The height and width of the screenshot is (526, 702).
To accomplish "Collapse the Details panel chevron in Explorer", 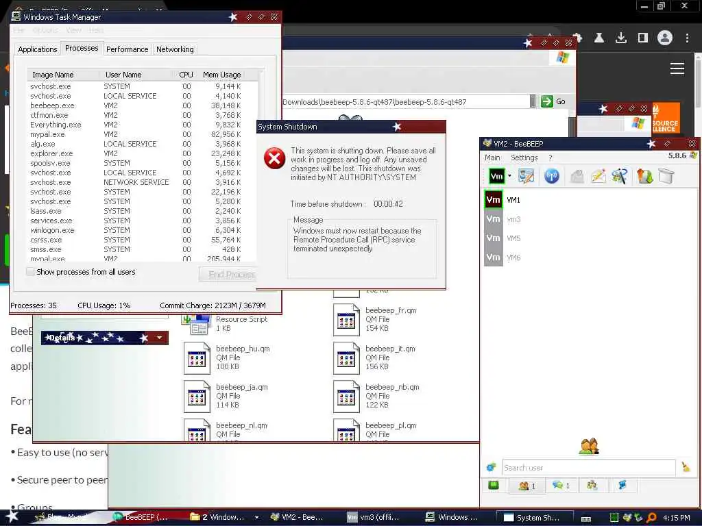I will pyautogui.click(x=159, y=338).
